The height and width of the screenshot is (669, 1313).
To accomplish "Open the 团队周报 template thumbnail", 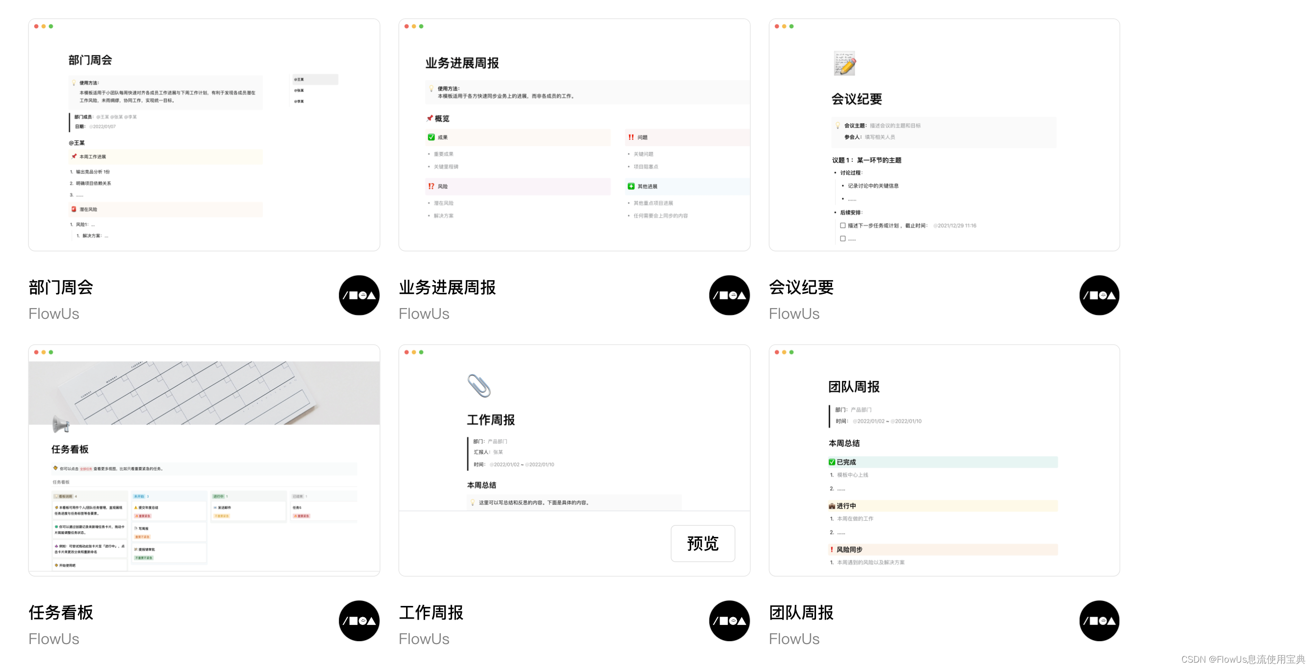I will [944, 461].
